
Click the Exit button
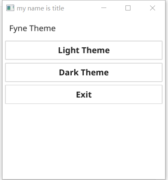click(84, 95)
